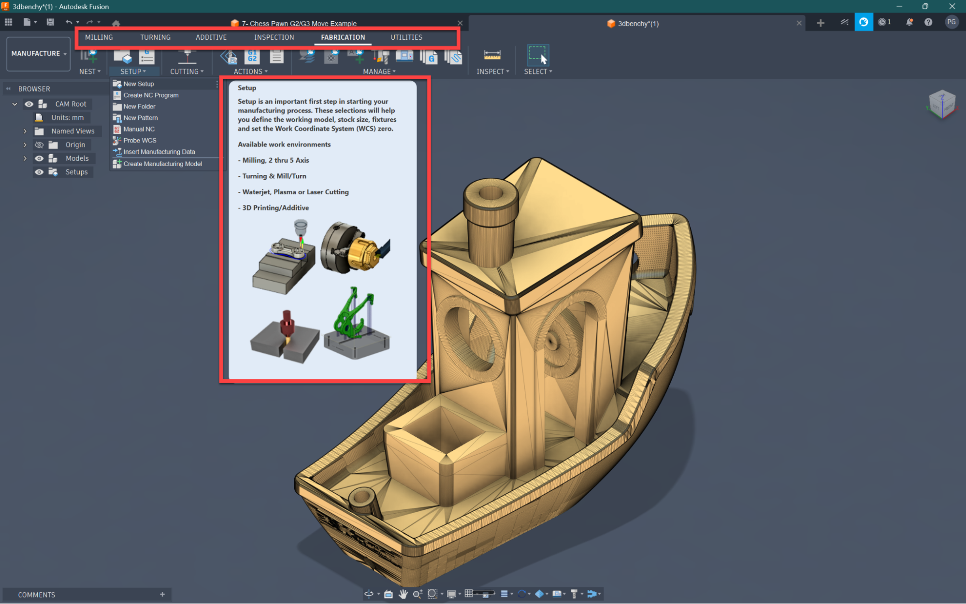966x604 pixels.
Task: Switch to the UTILITIES tab
Action: click(406, 37)
